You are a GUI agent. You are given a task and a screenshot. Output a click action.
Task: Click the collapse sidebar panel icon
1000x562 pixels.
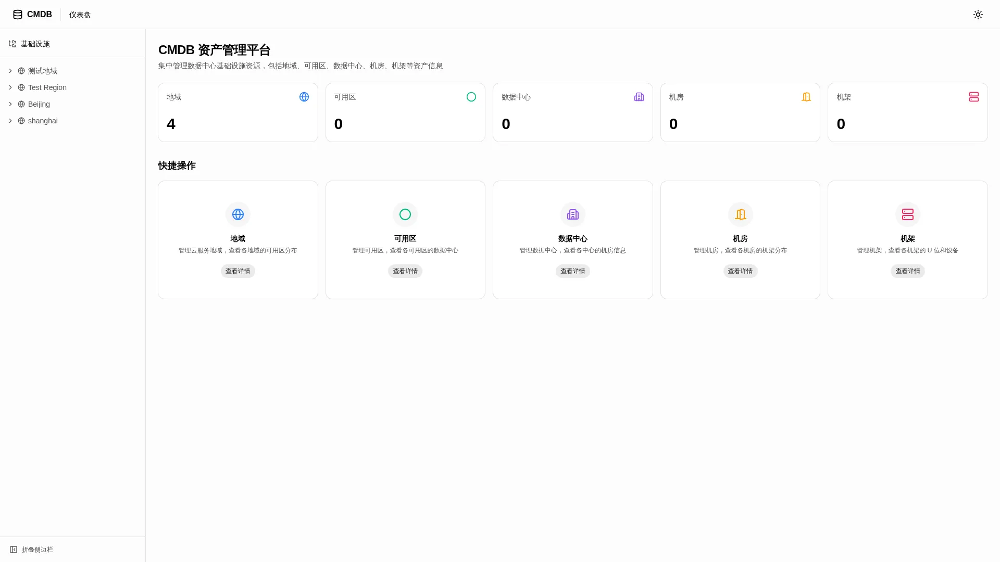[14, 550]
